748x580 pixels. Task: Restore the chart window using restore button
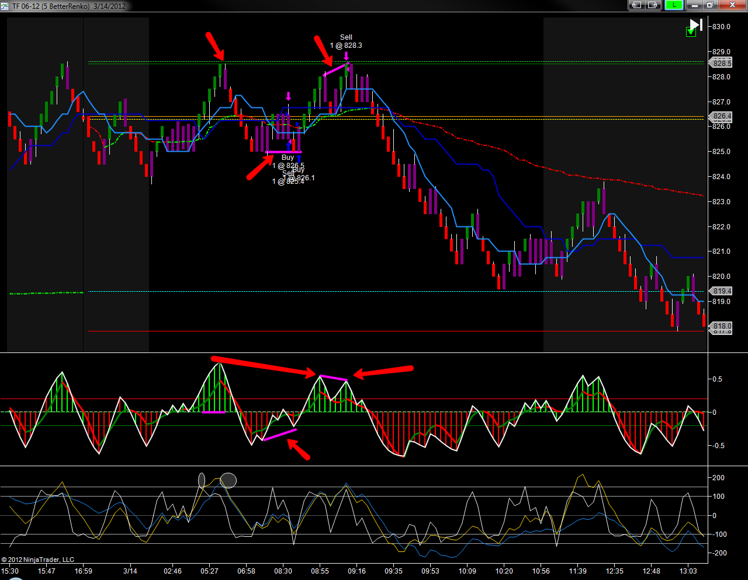point(710,5)
